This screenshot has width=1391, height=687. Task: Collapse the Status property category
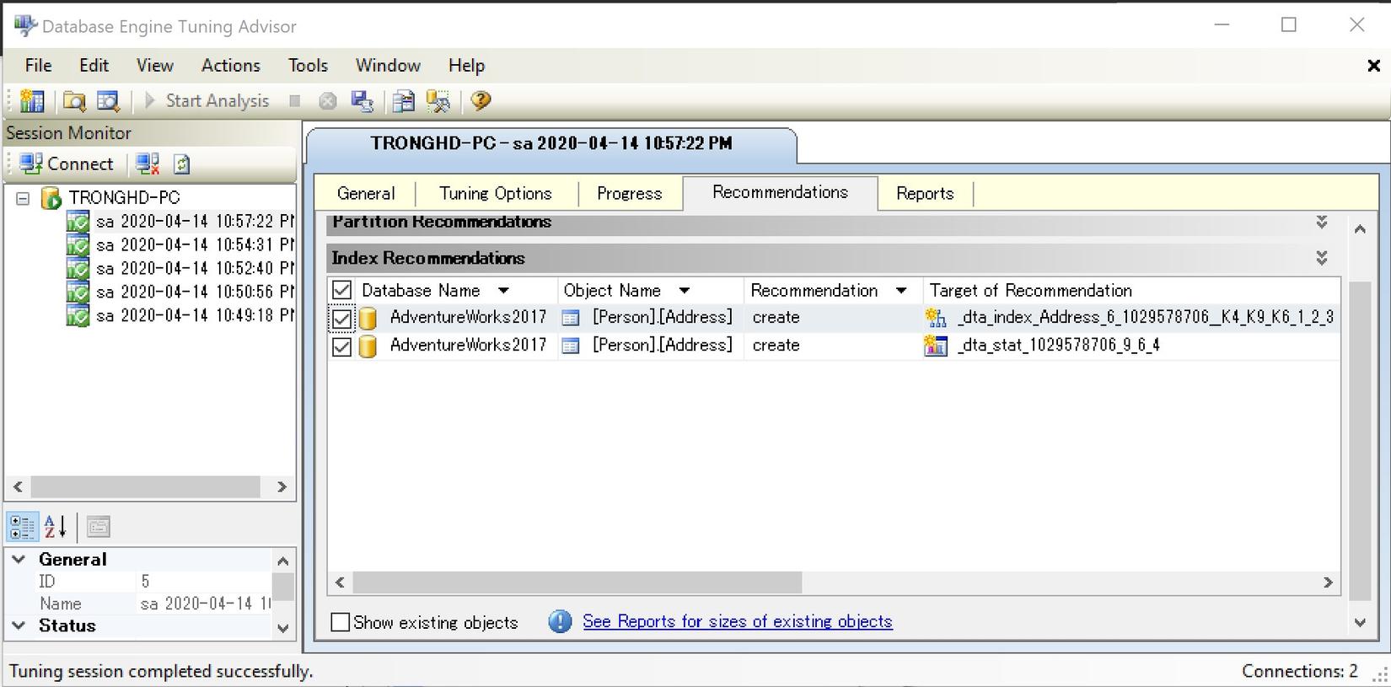click(19, 626)
